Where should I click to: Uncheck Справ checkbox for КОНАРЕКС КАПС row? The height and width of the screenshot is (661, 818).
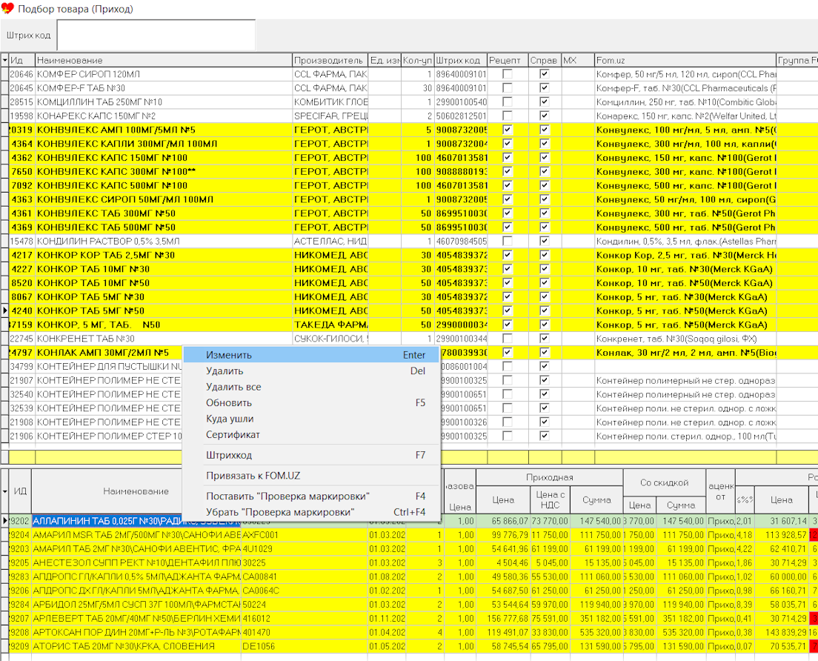[x=545, y=116]
